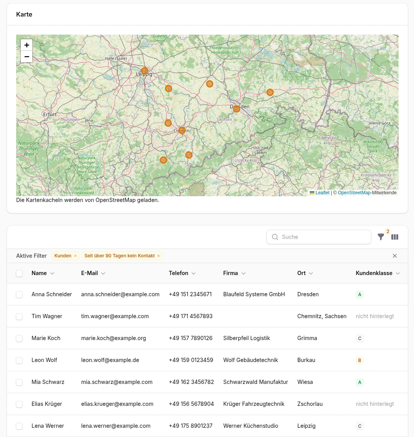Image resolution: width=414 pixels, height=437 pixels.
Task: Click the B customer class badge for Leon Wolf
Action: [x=360, y=360]
